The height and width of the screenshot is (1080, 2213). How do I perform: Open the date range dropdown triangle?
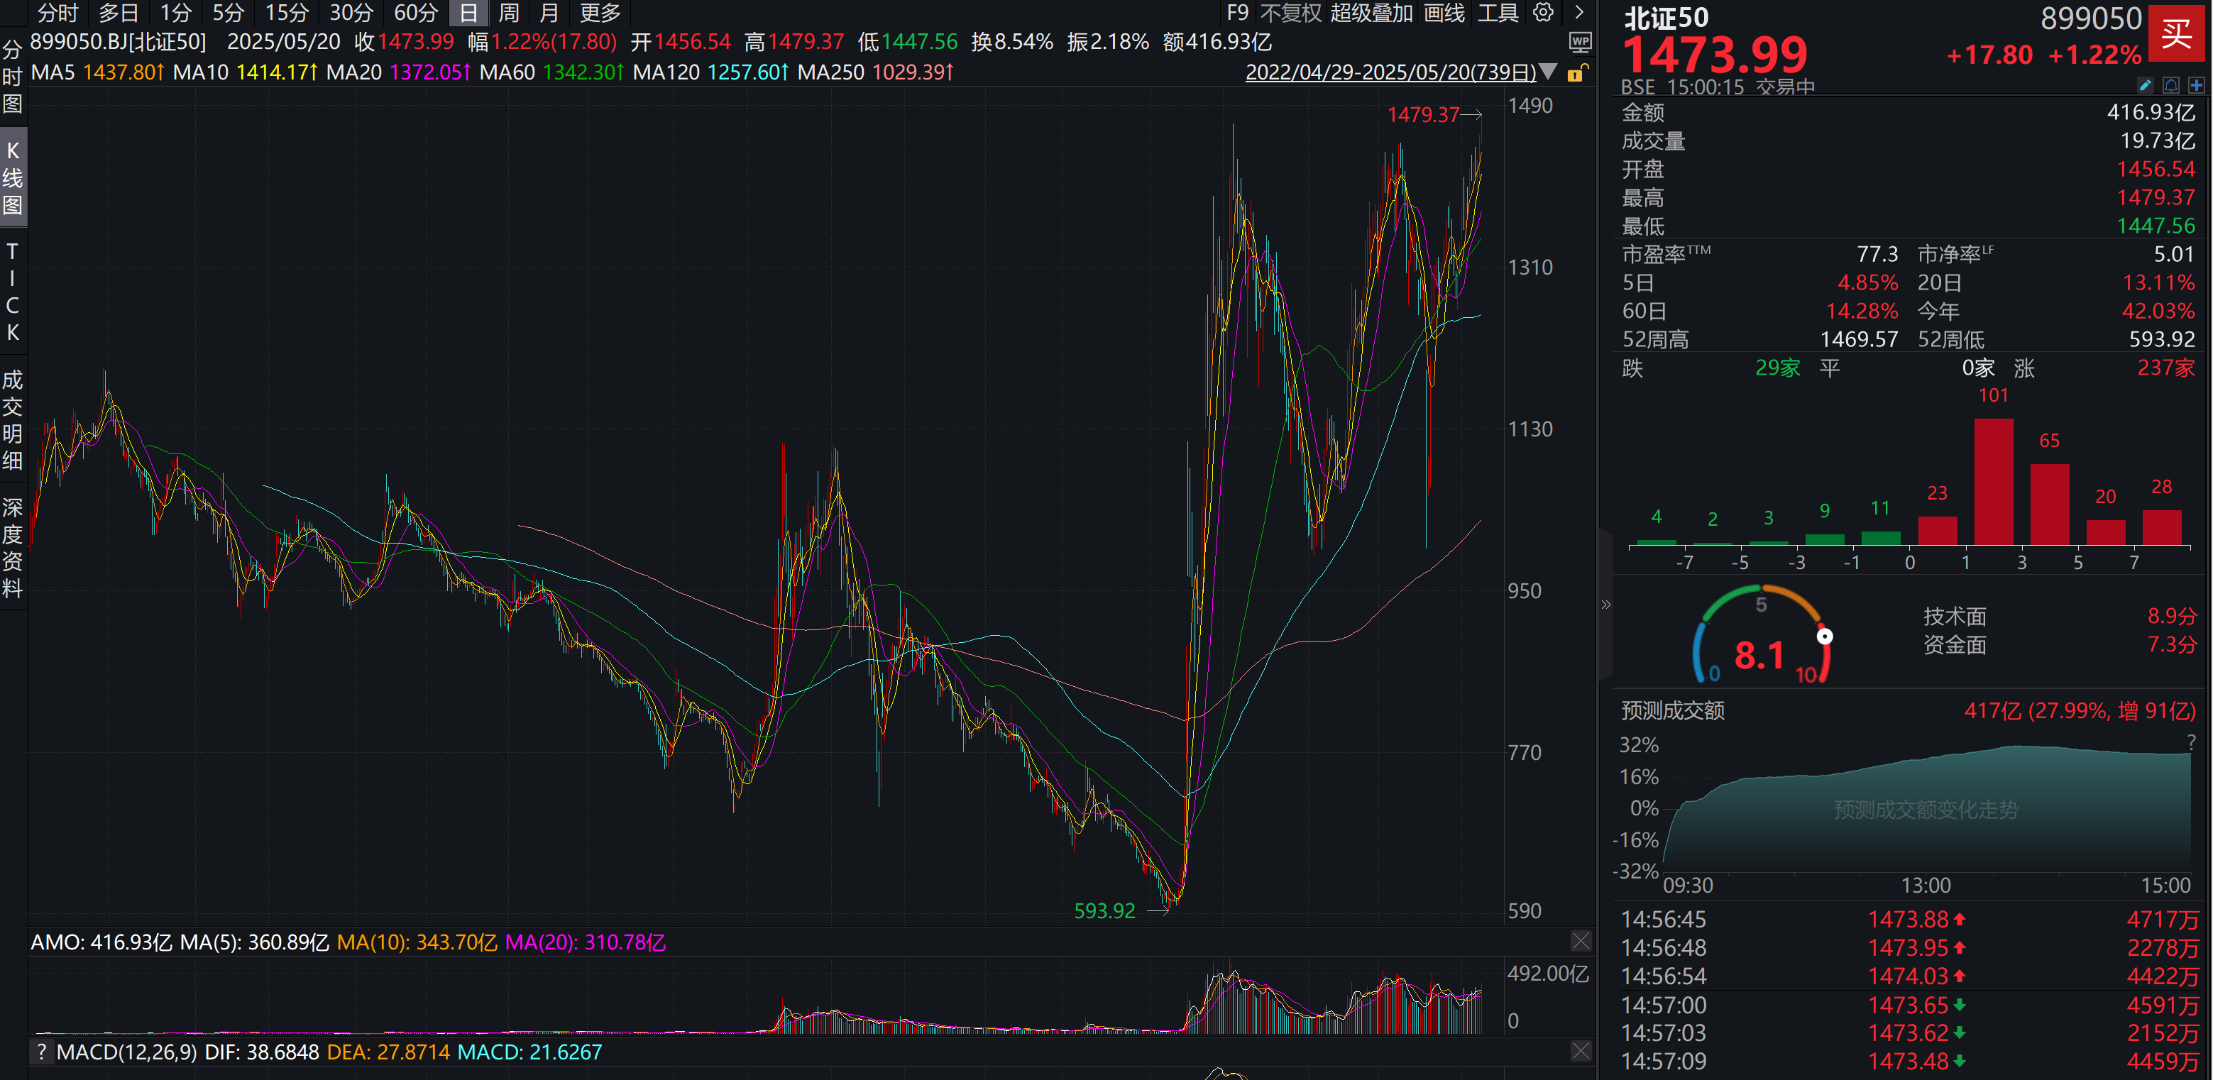point(1548,71)
